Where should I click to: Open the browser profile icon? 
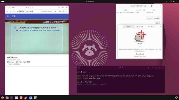63,11
